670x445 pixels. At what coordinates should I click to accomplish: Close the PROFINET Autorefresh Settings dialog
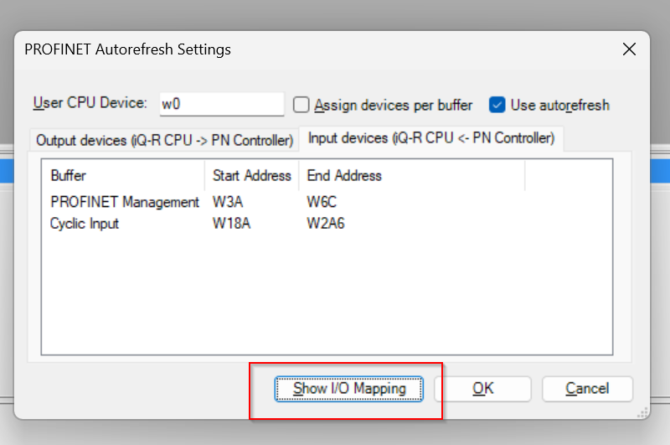[x=629, y=49]
